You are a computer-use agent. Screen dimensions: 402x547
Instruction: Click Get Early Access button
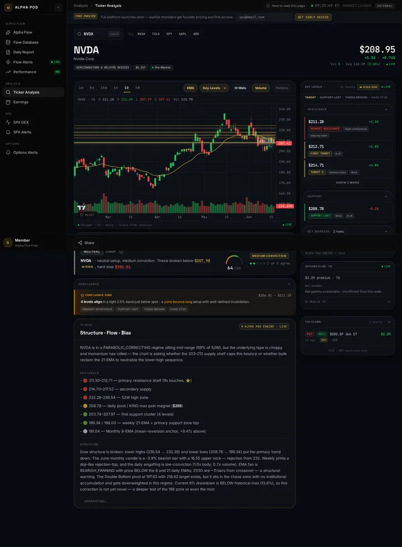pos(313,17)
